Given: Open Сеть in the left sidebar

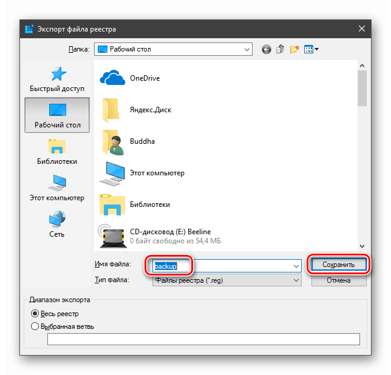Looking at the screenshot, I should click(57, 225).
